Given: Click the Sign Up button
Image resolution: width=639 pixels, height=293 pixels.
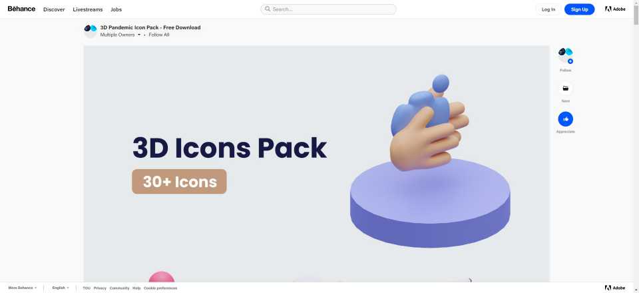Looking at the screenshot, I should coord(579,9).
